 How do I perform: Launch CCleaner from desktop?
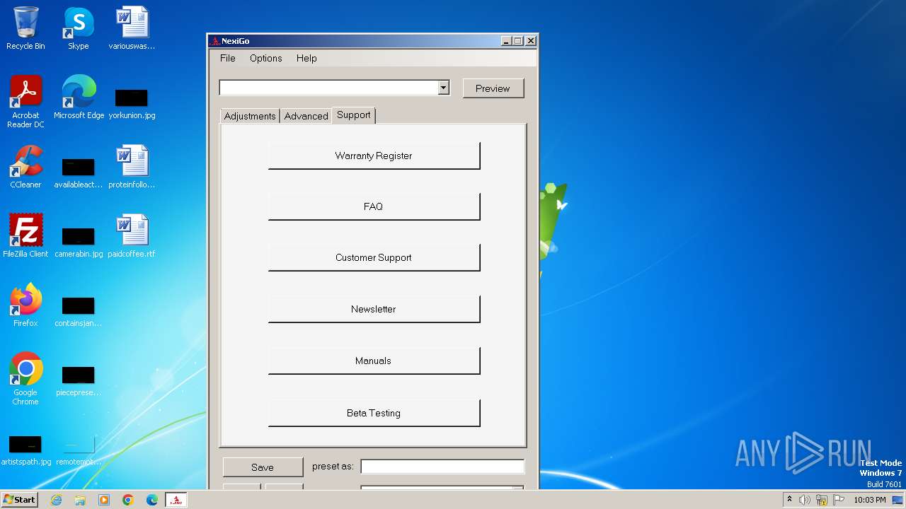point(25,167)
